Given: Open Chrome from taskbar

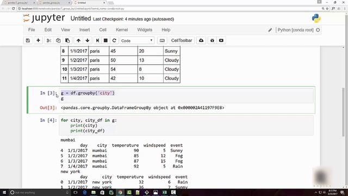Looking at the screenshot, I should pyautogui.click(x=120, y=192).
